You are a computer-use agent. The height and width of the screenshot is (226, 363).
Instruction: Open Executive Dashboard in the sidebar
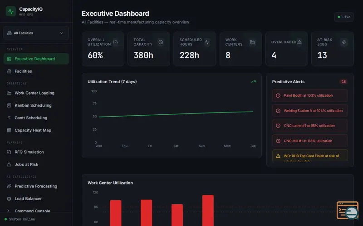(36, 59)
